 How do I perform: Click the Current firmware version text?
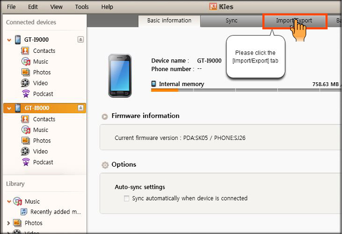pyautogui.click(x=180, y=138)
